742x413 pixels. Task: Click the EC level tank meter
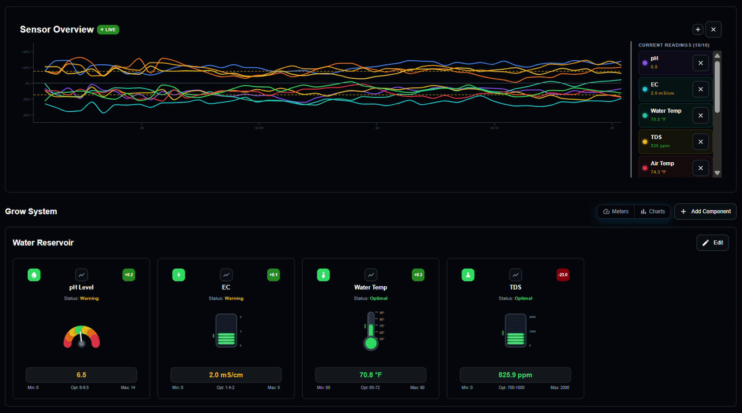pyautogui.click(x=226, y=331)
